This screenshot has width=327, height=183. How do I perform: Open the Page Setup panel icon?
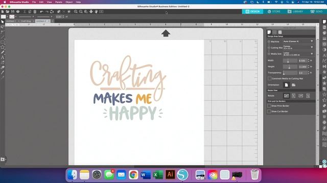(324, 22)
